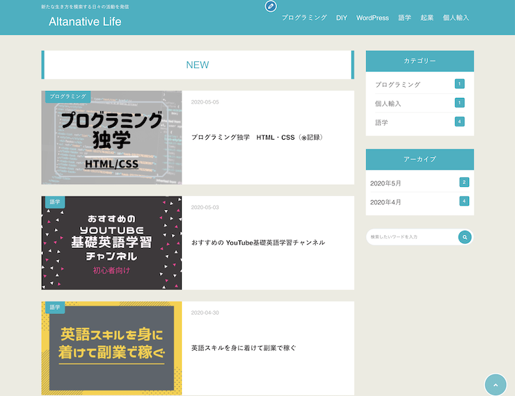Screen dimensions: 515x396
Task: Open the 起業 menu item
Action: (427, 18)
